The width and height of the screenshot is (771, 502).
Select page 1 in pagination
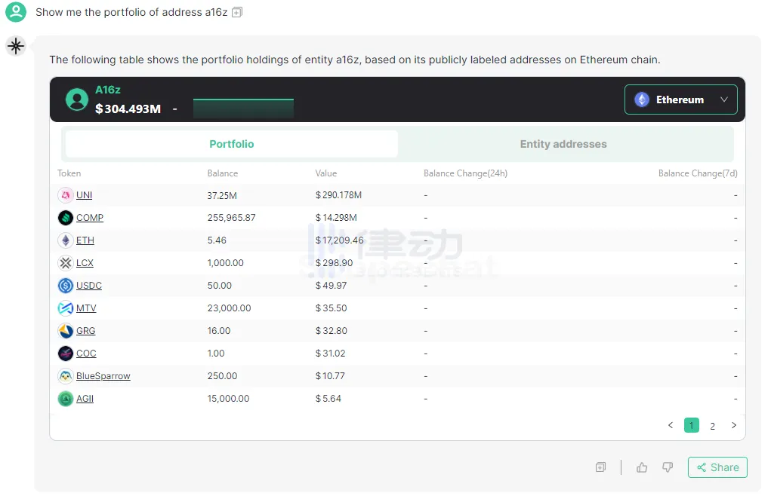point(691,426)
